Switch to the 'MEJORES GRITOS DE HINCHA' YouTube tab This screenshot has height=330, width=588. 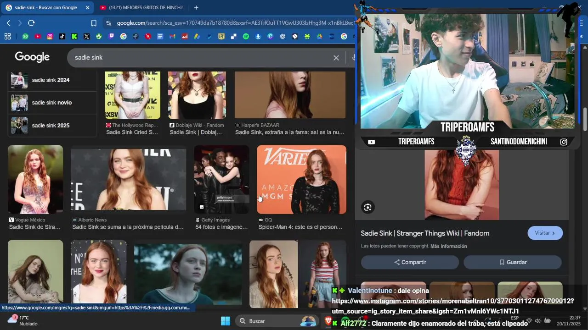[x=141, y=7]
